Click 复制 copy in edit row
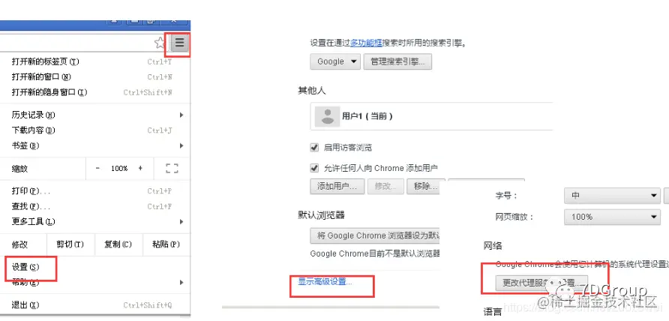 pyautogui.click(x=118, y=244)
